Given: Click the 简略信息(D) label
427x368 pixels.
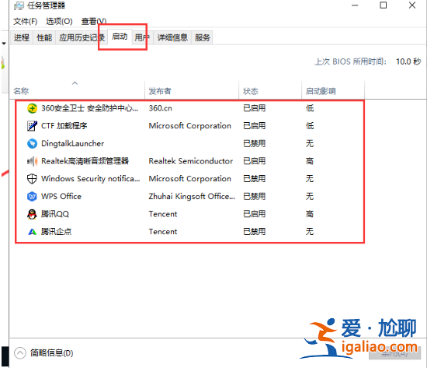Looking at the screenshot, I should point(52,353).
